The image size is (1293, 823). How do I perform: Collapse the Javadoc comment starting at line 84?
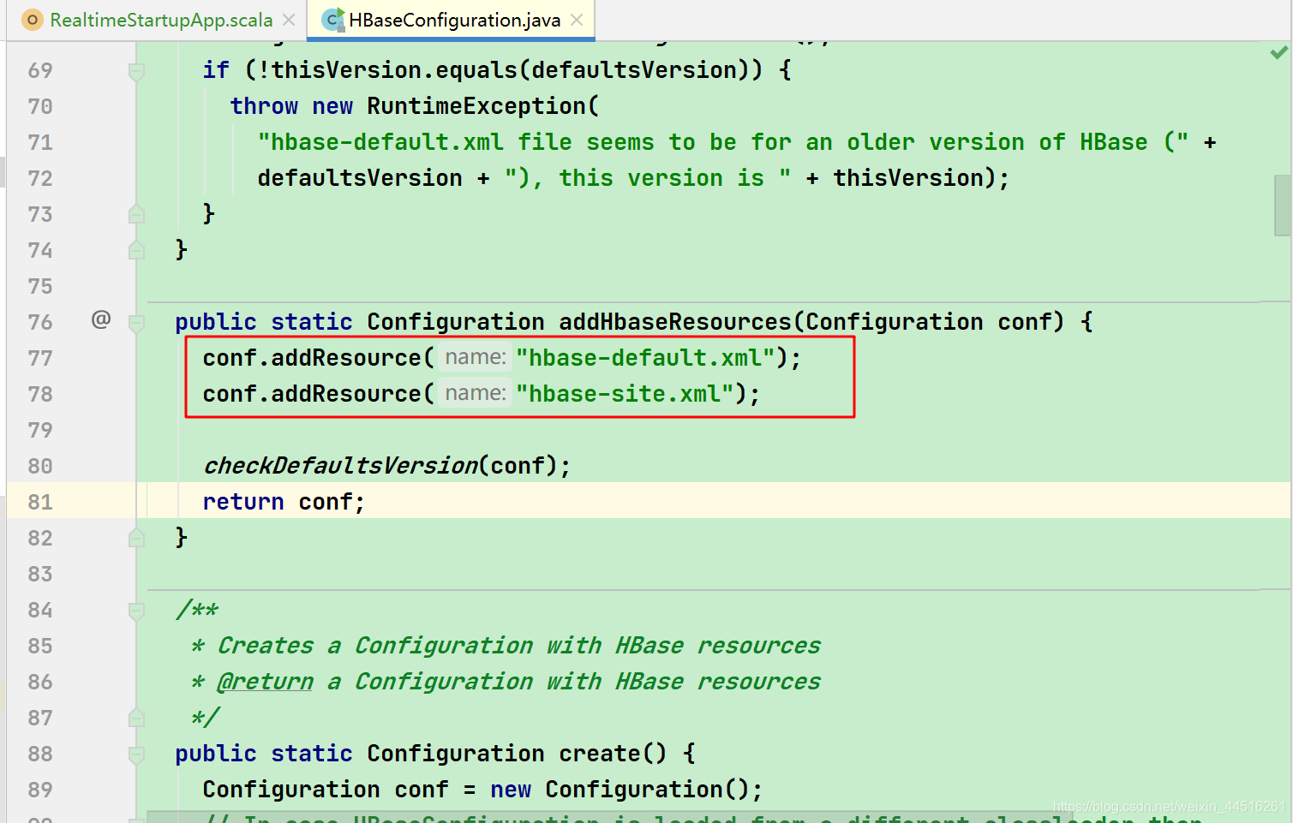136,610
